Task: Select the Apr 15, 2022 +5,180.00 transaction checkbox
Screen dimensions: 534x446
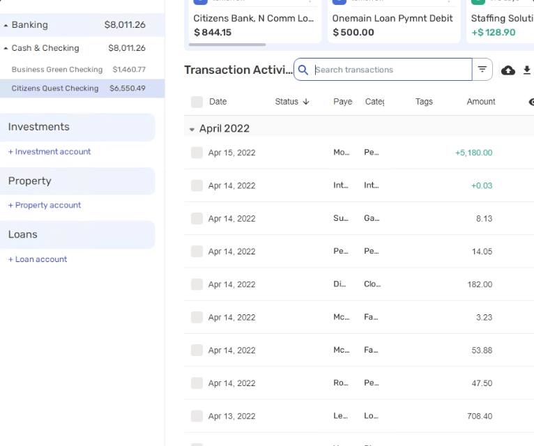Action: (197, 153)
